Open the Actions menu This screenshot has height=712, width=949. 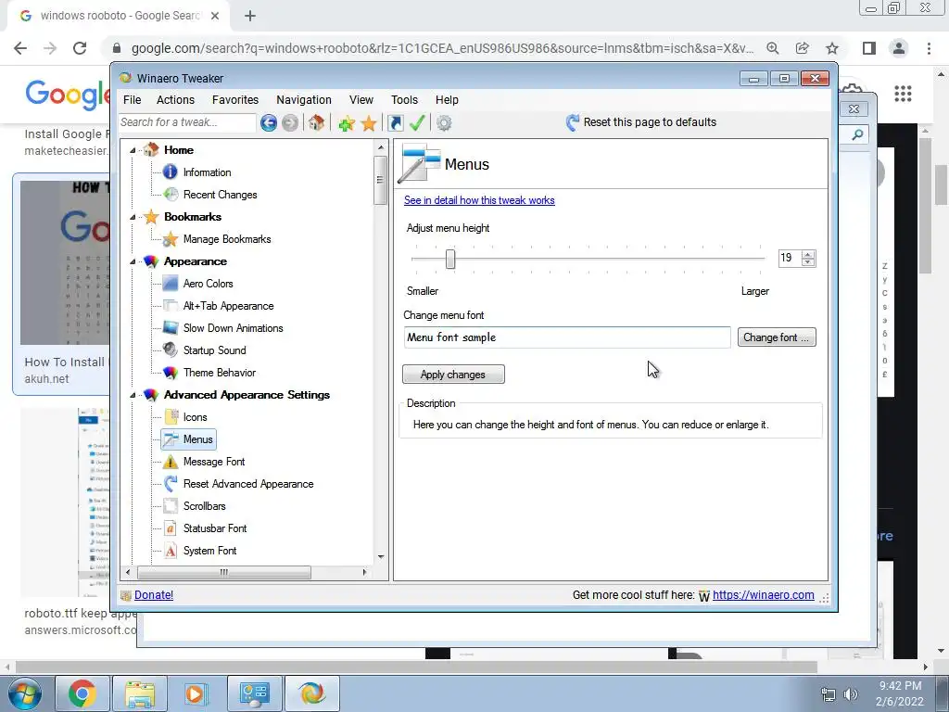pyautogui.click(x=175, y=100)
